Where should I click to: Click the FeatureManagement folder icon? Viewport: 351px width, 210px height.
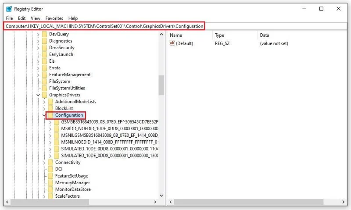[45, 75]
